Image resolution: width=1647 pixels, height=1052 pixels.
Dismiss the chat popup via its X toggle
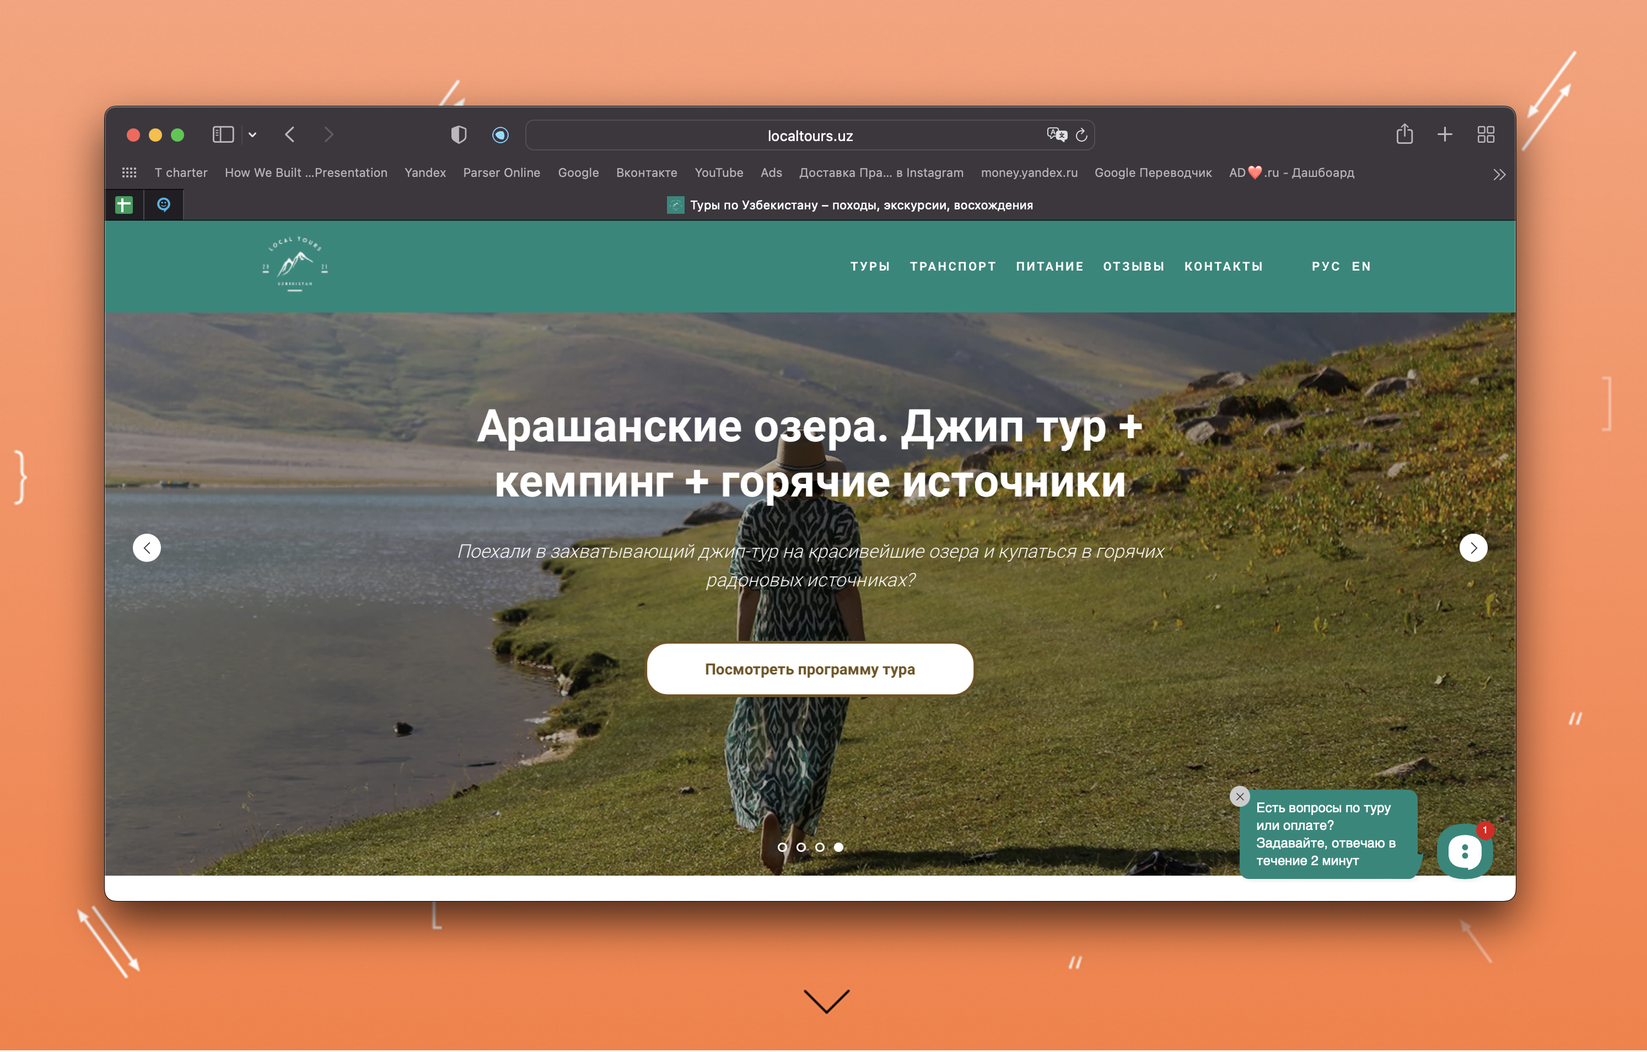click(1240, 796)
